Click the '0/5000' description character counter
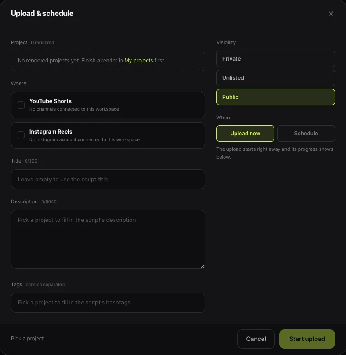This screenshot has width=346, height=355. click(x=49, y=201)
